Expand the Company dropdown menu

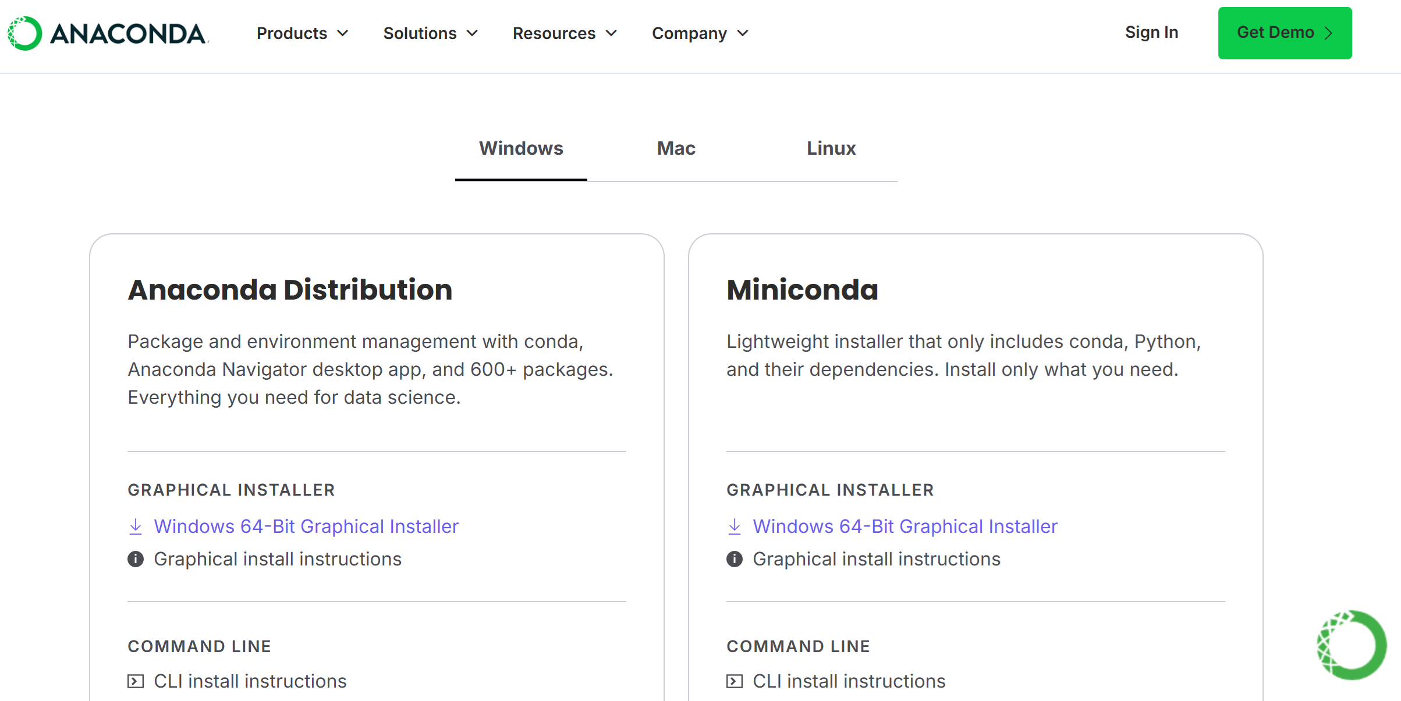[700, 33]
